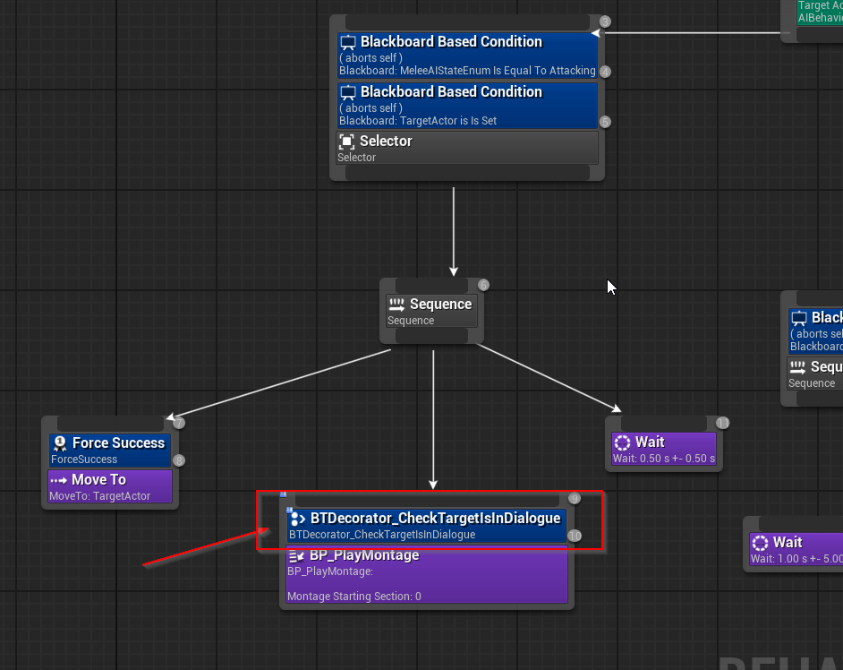
Task: Click execution index badge 11 on the Wait node
Action: (x=722, y=423)
